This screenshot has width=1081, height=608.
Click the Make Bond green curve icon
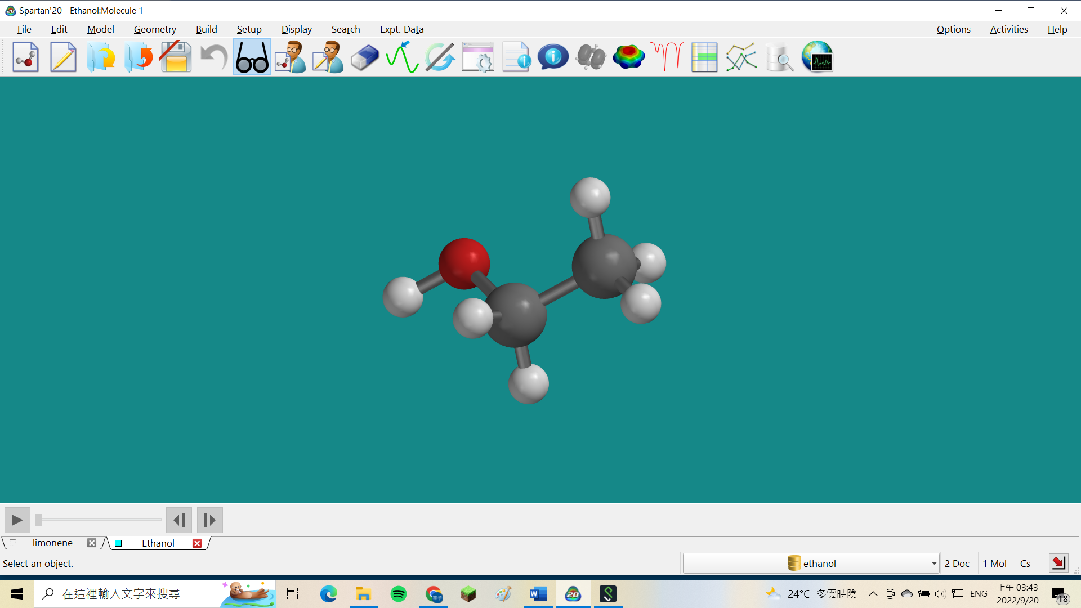[x=403, y=57]
